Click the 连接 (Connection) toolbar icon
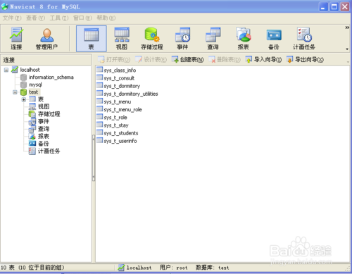This screenshot has width=352, height=274. pos(16,39)
